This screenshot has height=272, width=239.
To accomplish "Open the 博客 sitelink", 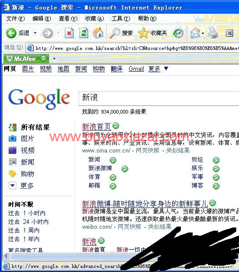I will click(x=197, y=185).
